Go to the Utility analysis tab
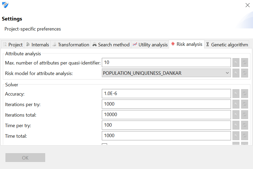This screenshot has height=169, width=253. [x=150, y=44]
